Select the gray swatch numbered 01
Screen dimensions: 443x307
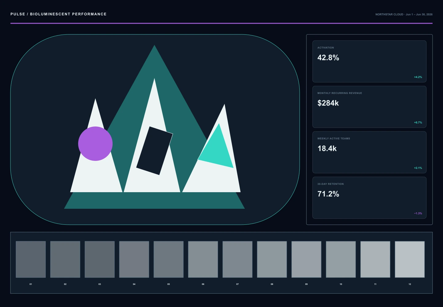coord(31,259)
